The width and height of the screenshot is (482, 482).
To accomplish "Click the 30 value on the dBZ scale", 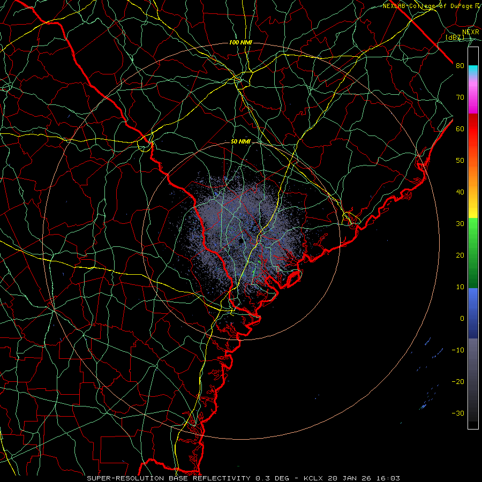I will pyautogui.click(x=460, y=224).
